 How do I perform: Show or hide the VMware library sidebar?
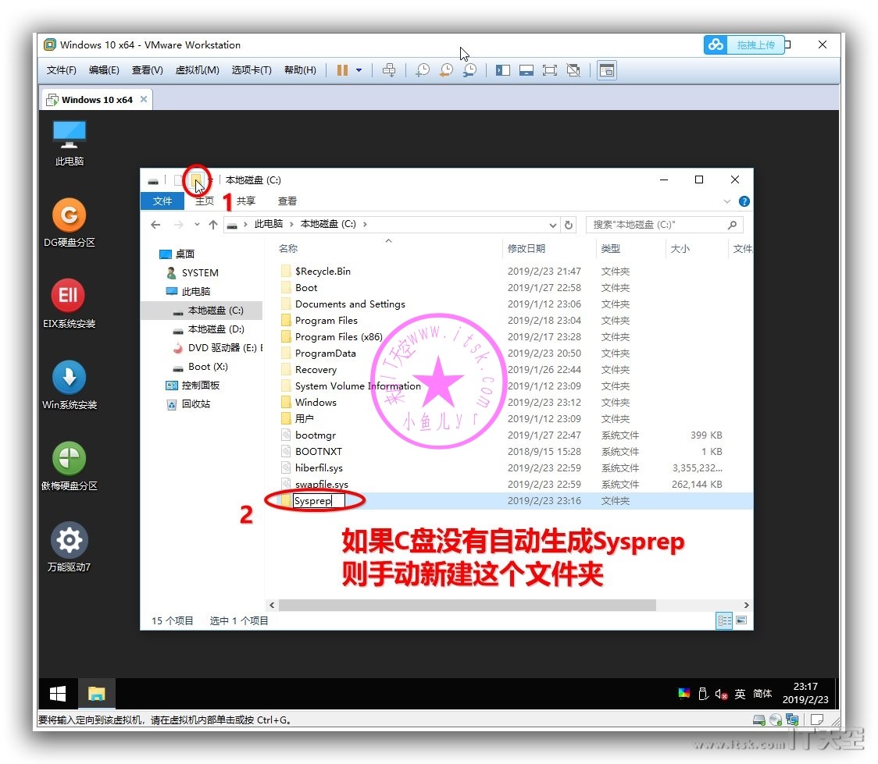tap(503, 70)
